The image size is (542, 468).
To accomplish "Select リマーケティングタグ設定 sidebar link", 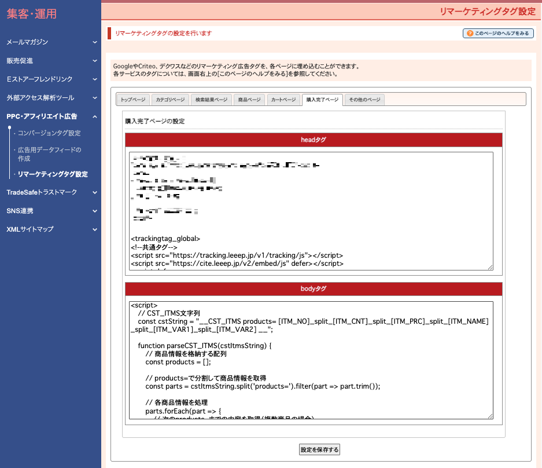I will pyautogui.click(x=53, y=174).
